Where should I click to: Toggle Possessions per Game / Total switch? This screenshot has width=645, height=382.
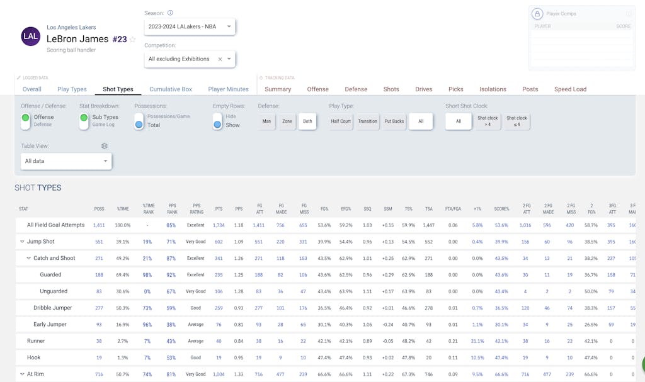[x=139, y=121]
